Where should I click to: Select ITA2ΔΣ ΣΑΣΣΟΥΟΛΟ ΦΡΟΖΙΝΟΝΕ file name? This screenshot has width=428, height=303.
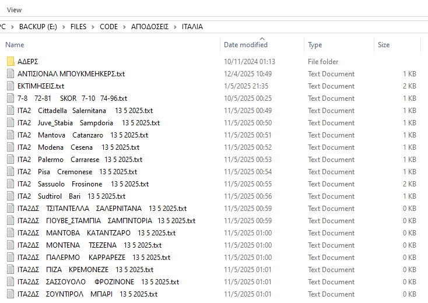pos(98,282)
